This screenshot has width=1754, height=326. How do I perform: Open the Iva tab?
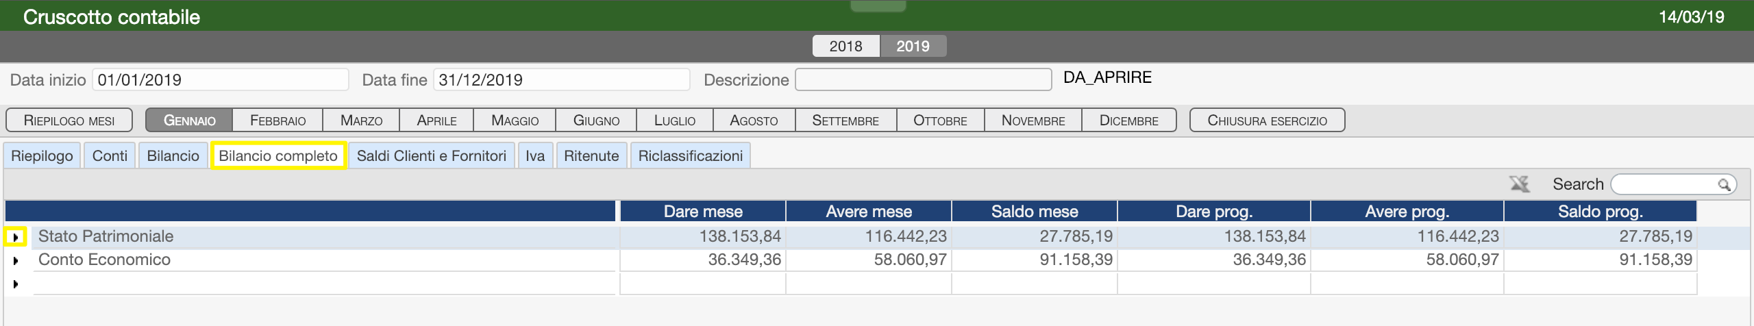[x=535, y=155]
